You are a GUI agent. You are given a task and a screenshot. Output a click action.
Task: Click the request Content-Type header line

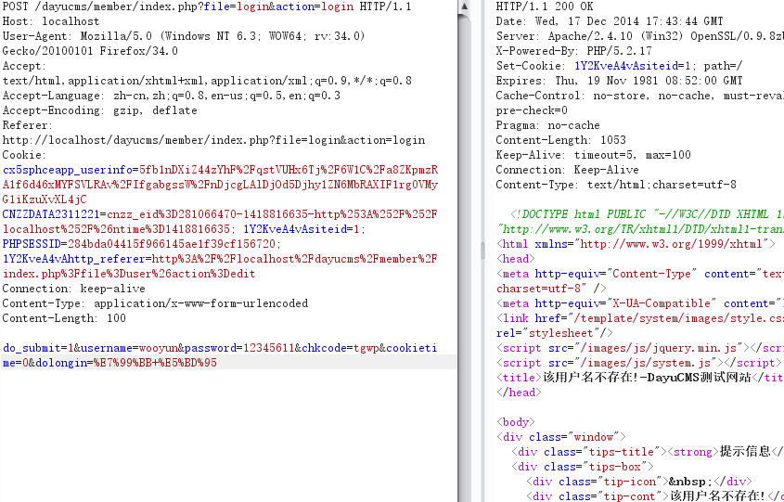tap(155, 303)
